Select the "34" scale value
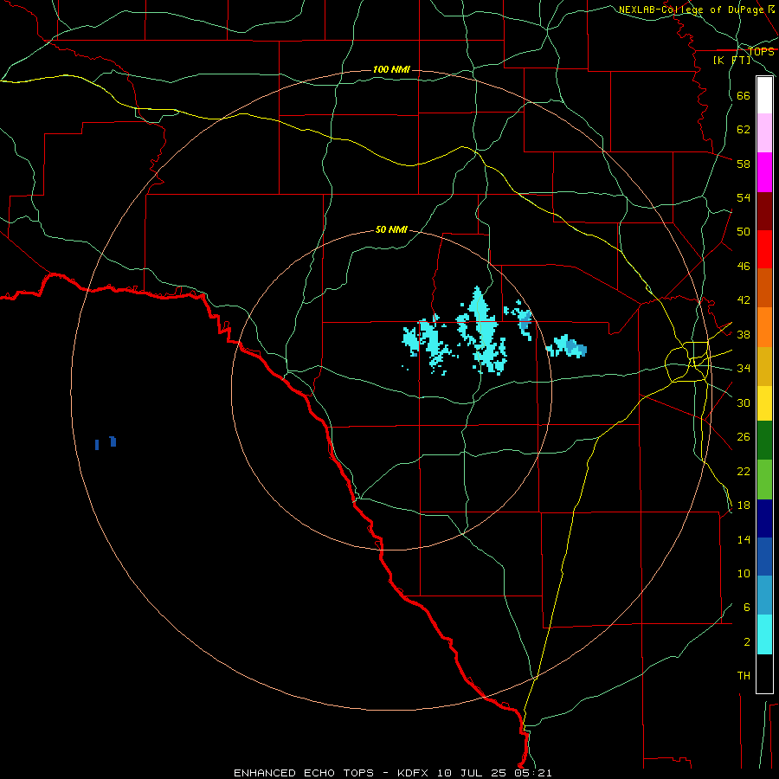The width and height of the screenshot is (779, 779). click(744, 368)
